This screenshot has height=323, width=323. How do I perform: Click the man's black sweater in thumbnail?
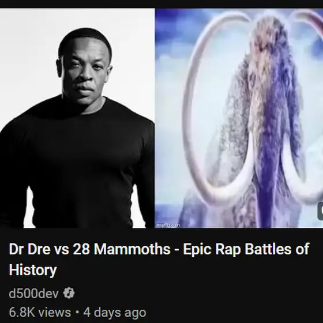(x=77, y=165)
